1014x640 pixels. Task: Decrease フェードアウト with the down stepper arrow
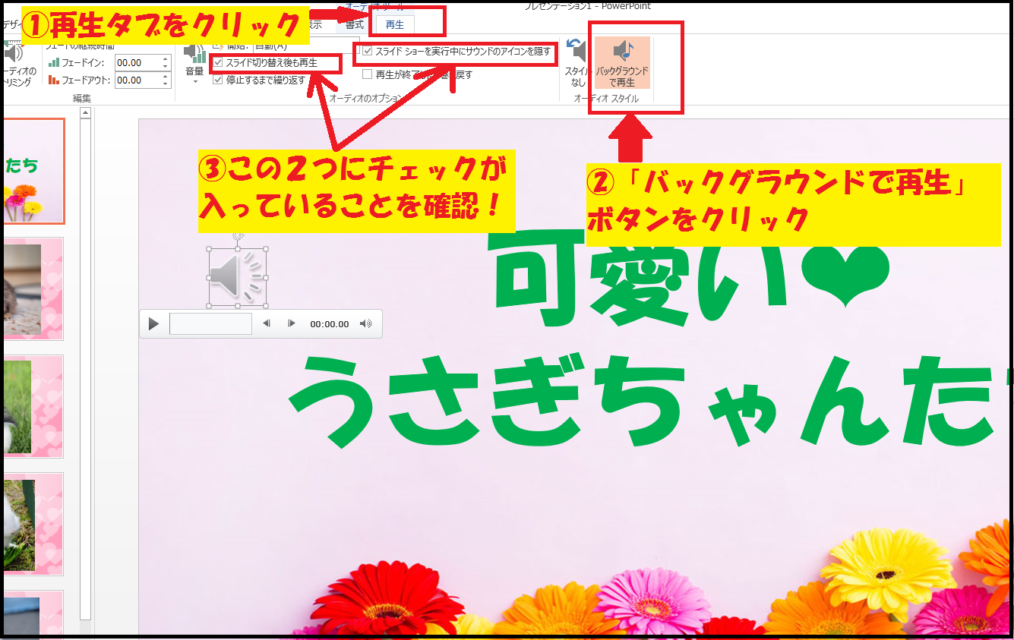pos(166,84)
